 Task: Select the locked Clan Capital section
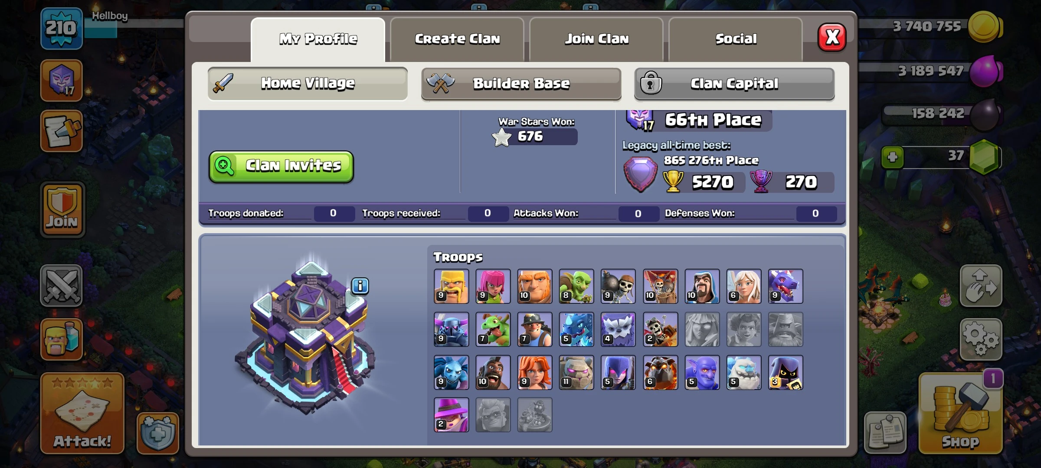pyautogui.click(x=734, y=84)
